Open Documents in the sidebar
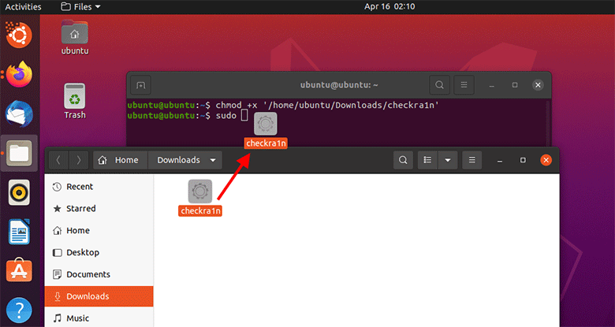Screen dimensions: 615x327 (99, 274)
